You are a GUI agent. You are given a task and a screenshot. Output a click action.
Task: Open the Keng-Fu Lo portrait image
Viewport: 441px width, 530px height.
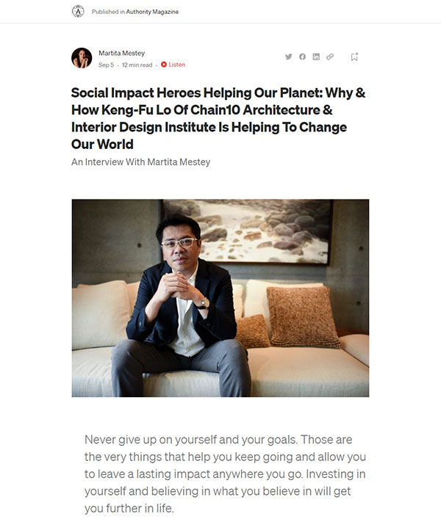pos(220,298)
